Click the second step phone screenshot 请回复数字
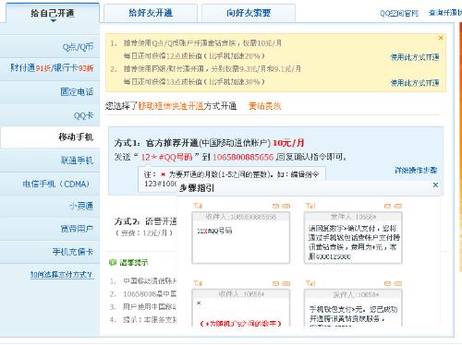The width and height of the screenshot is (462, 345). click(353, 237)
